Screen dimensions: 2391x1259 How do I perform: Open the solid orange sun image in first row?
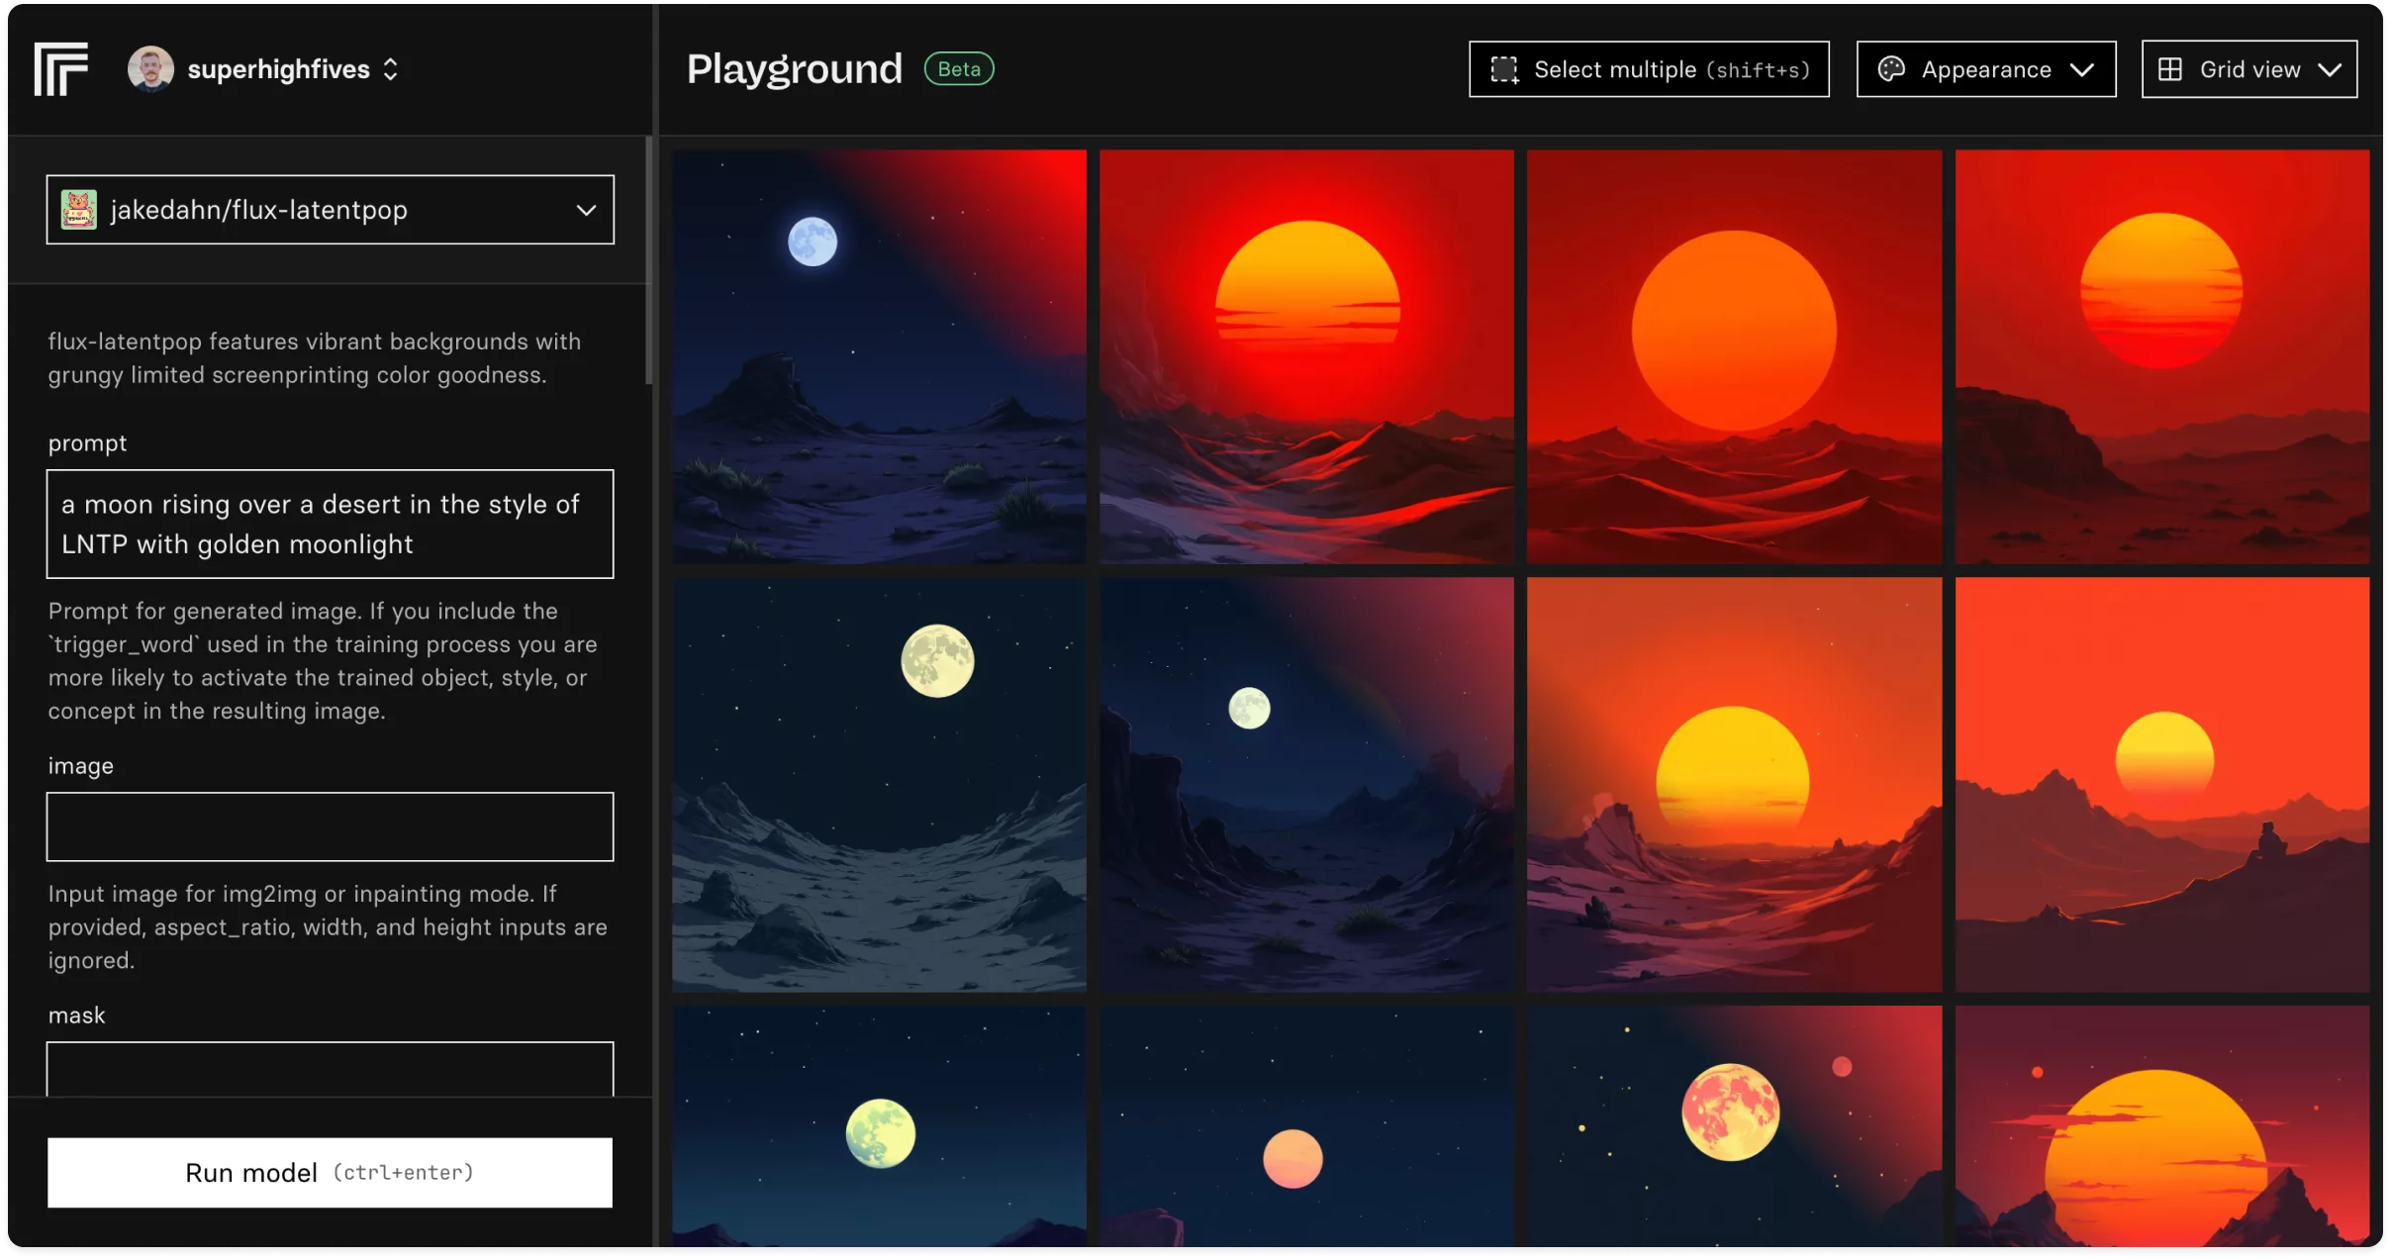point(1734,356)
